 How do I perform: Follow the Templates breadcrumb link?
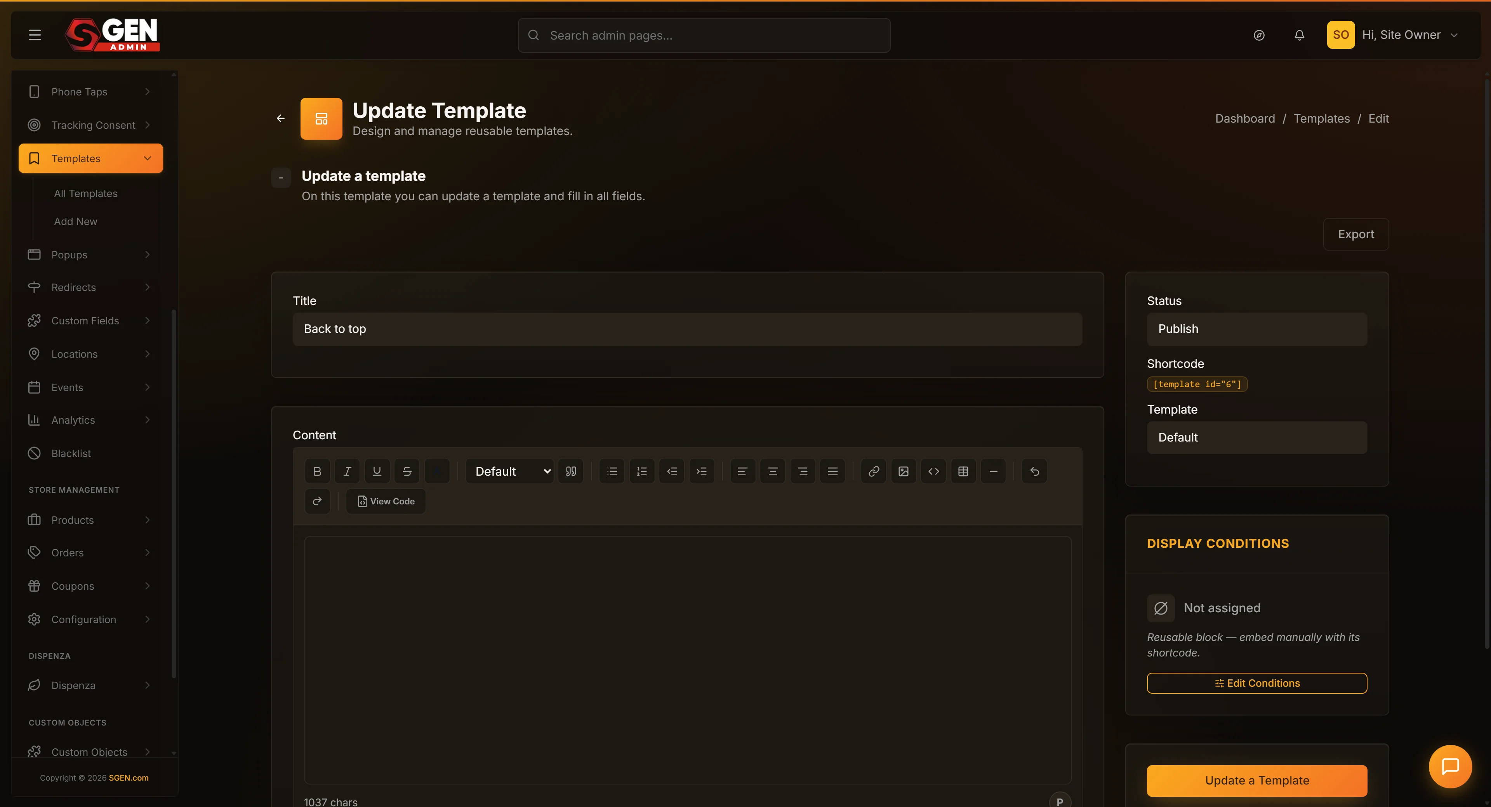pyautogui.click(x=1321, y=119)
